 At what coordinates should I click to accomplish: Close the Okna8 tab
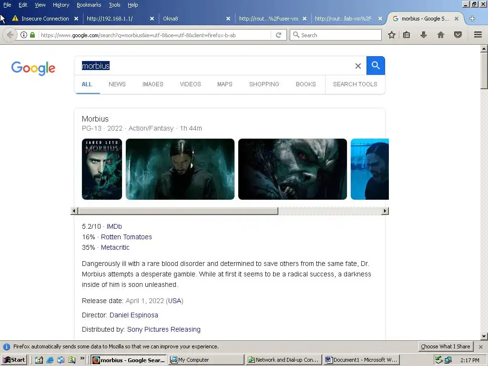tap(228, 19)
